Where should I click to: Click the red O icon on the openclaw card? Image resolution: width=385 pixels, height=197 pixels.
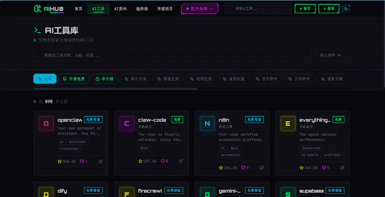(x=46, y=123)
